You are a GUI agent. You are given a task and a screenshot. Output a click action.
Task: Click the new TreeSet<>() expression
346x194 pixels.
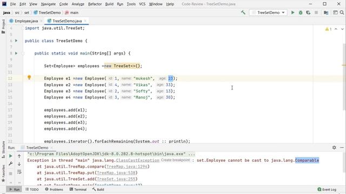[x=122, y=66]
